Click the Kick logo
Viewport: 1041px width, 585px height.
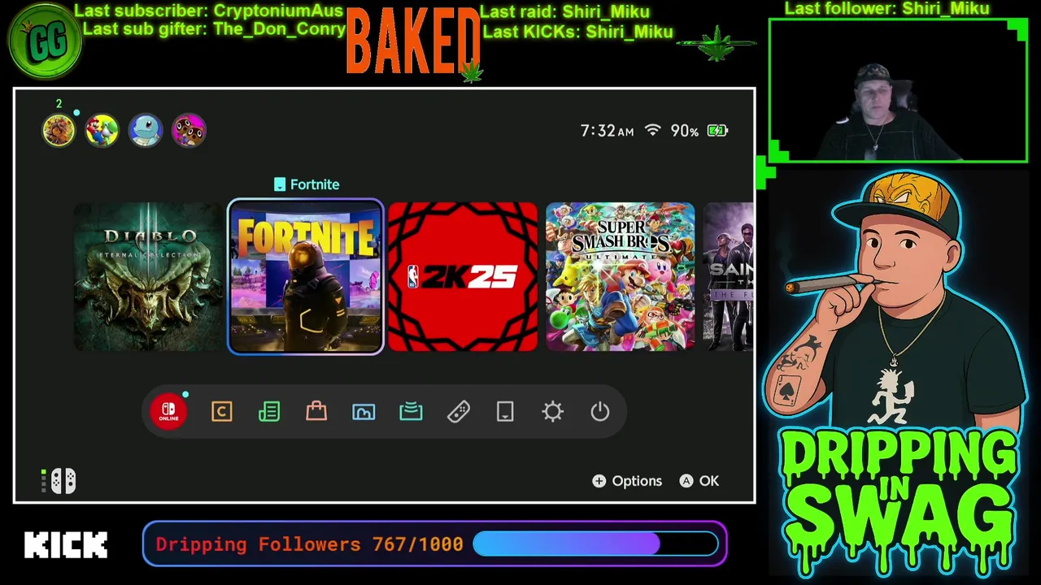click(x=66, y=545)
